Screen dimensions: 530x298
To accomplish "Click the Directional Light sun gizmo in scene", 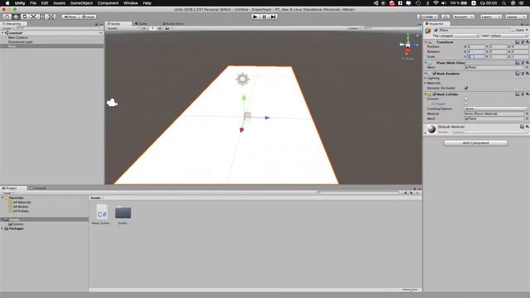I will point(243,79).
